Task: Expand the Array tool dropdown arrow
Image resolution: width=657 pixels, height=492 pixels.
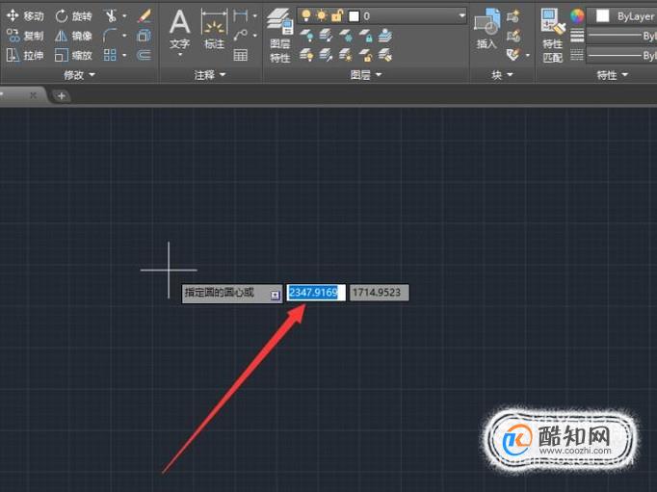Action: pos(124,55)
